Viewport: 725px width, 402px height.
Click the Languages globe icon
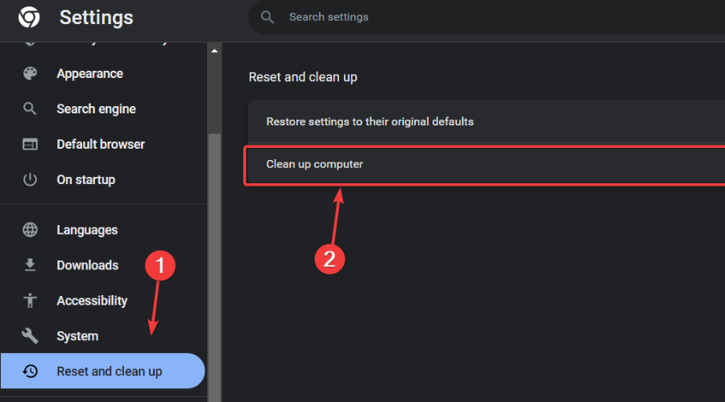pos(30,230)
